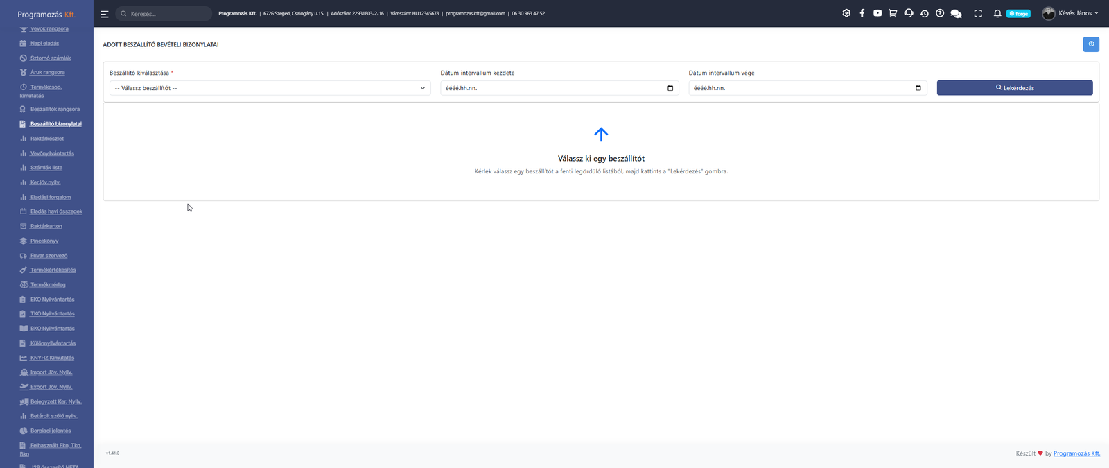This screenshot has height=468, width=1109.
Task: Click the support headset icon
Action: [x=909, y=13]
